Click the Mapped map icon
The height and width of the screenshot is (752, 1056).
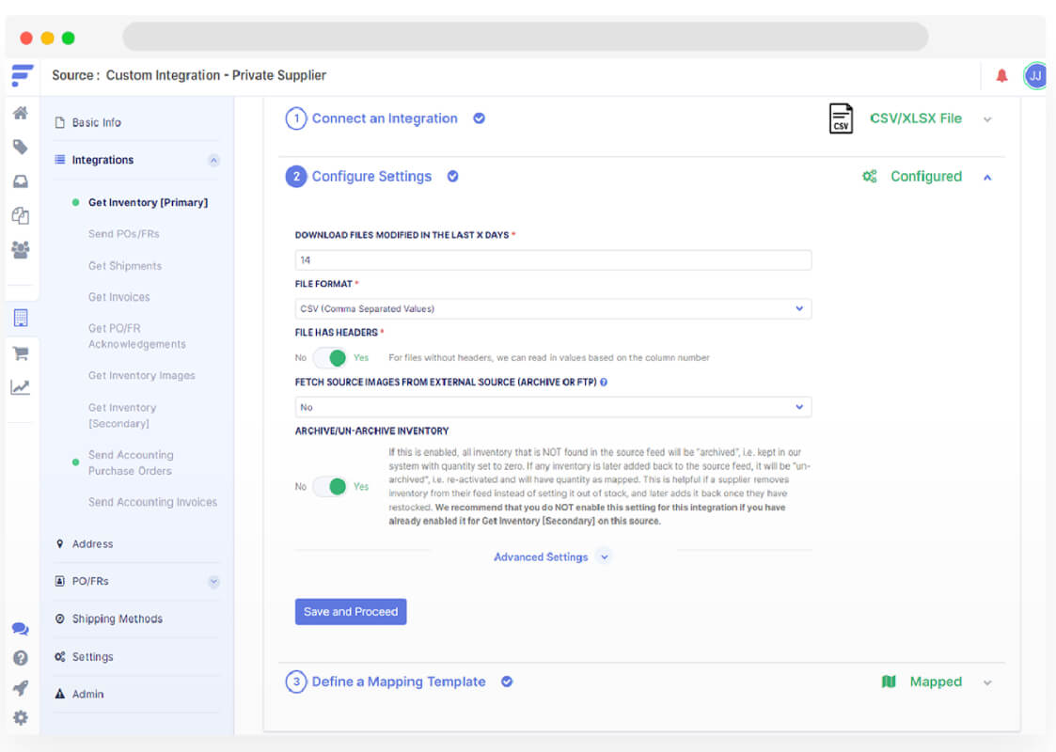point(889,681)
